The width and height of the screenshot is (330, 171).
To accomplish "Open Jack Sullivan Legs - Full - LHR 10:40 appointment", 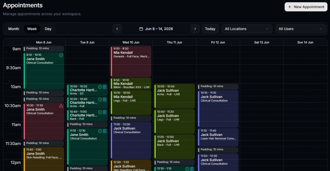I will click(x=174, y=121).
